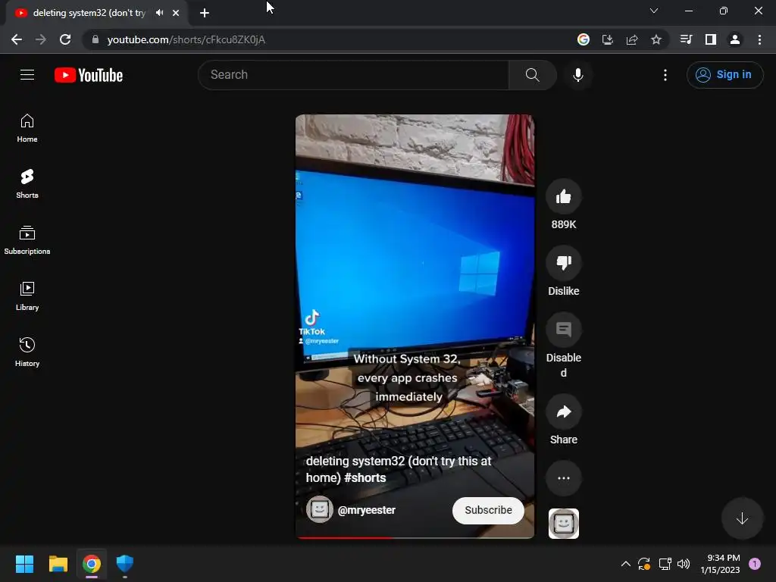Click Chrome taskbar icon
Viewport: 776px width, 582px height.
pos(92,564)
